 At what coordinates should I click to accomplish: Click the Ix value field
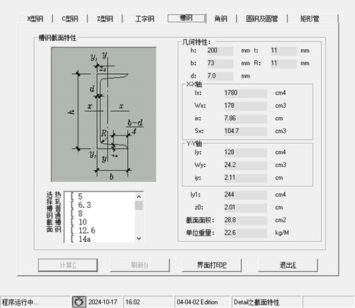tap(246, 93)
